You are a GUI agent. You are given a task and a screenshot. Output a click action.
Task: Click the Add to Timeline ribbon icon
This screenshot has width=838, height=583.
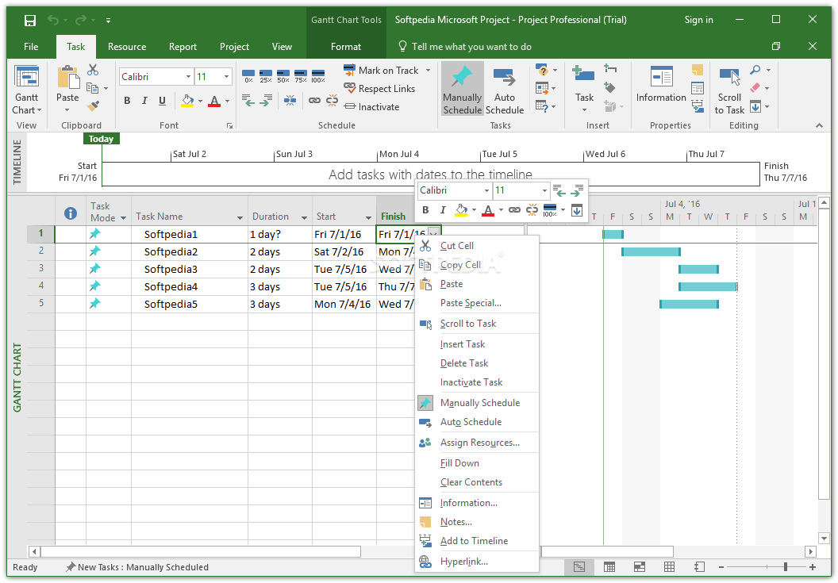(698, 105)
